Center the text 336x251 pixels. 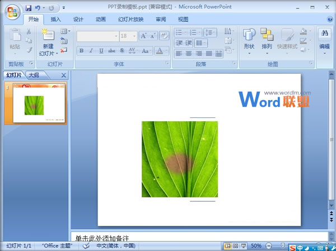tap(189, 53)
